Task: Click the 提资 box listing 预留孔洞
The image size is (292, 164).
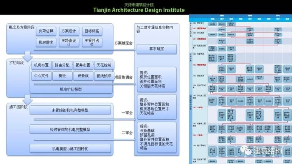Action: click(x=157, y=137)
